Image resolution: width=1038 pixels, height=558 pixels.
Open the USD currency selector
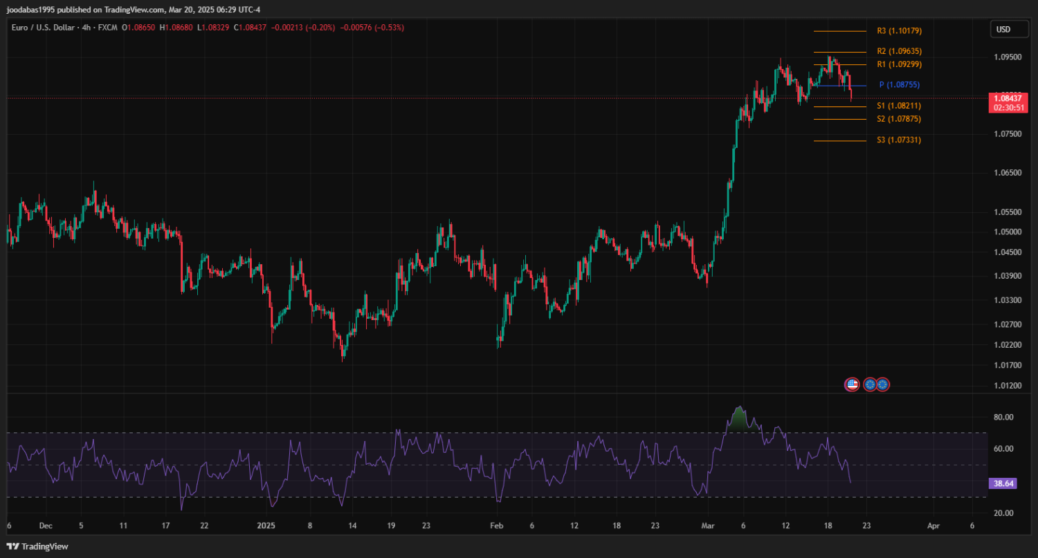1003,29
